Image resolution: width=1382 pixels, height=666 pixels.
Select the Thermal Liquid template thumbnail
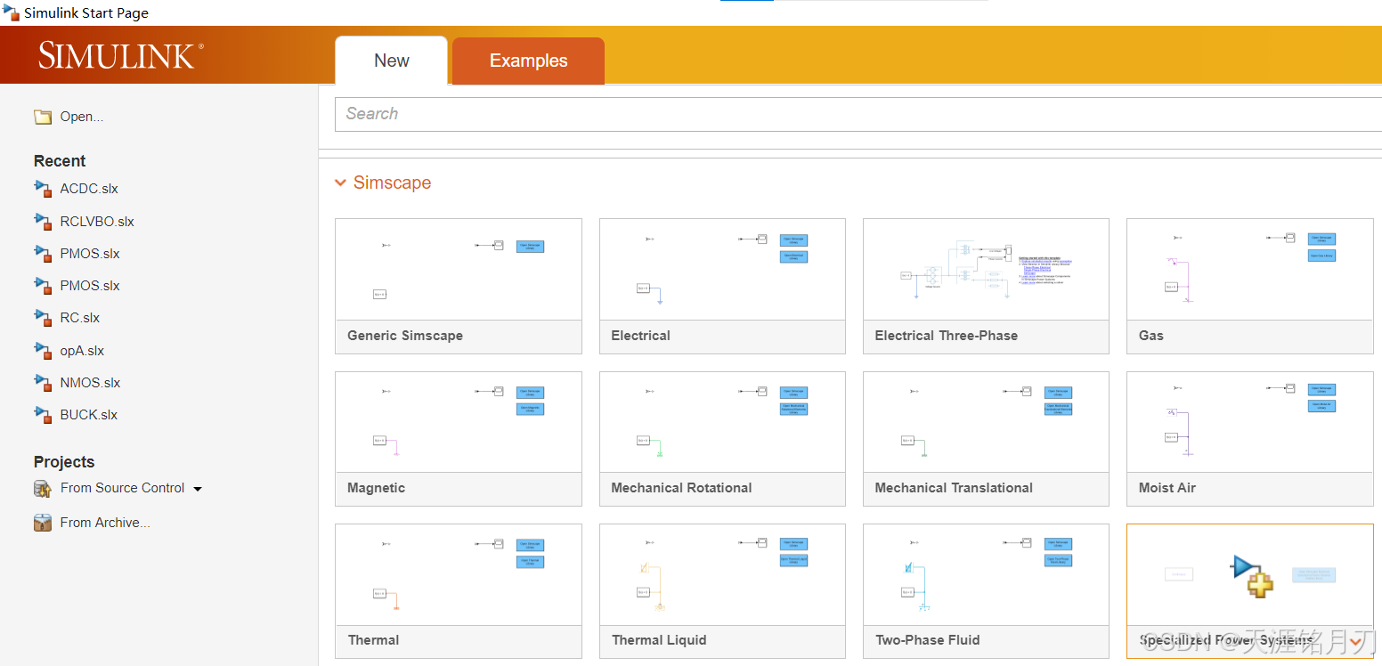722,574
